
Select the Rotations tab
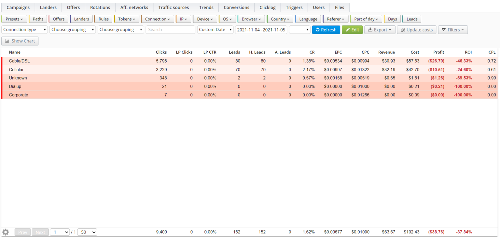[x=100, y=7]
